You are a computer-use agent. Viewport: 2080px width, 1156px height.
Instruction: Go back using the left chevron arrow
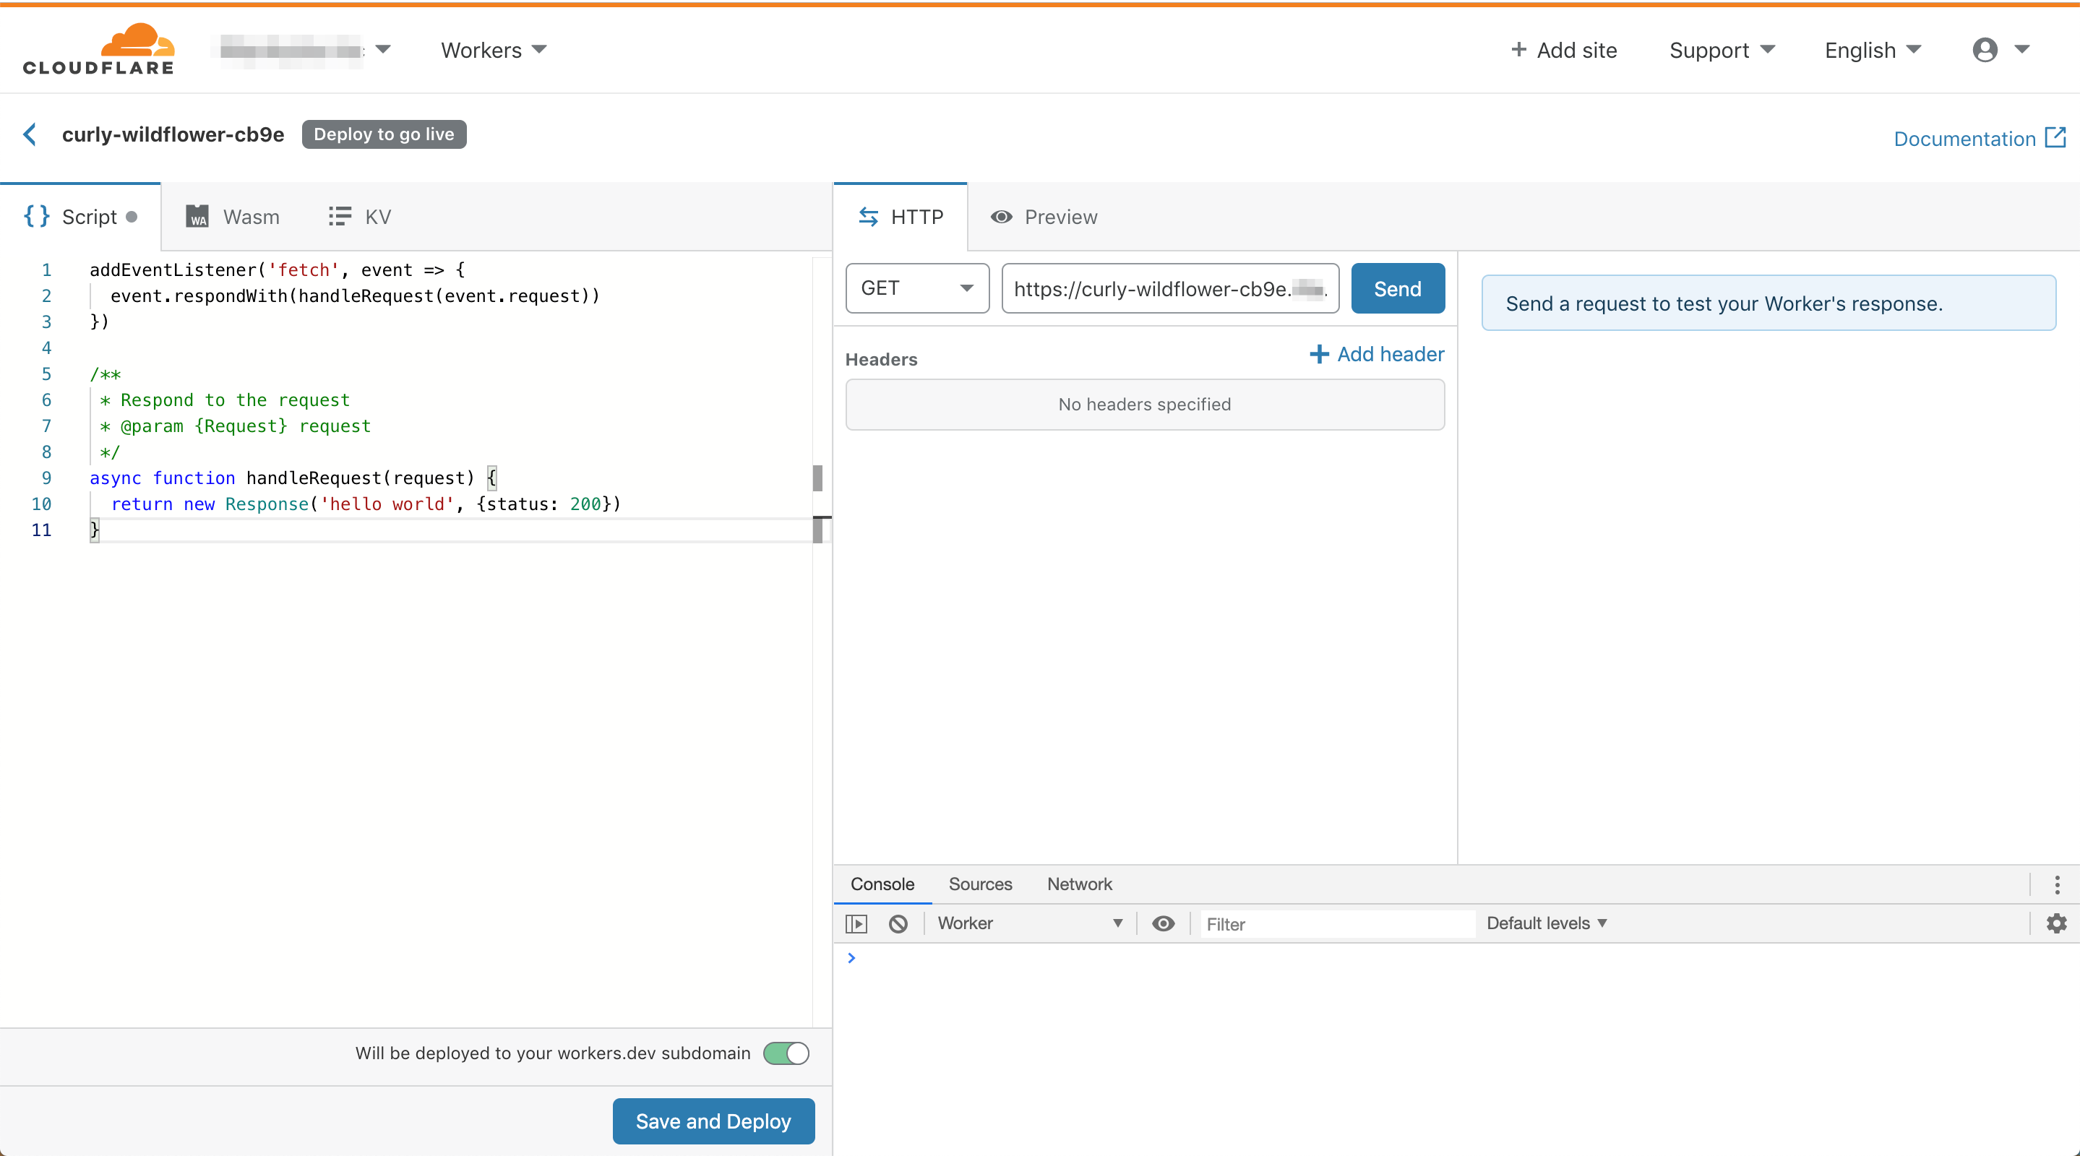pos(30,134)
